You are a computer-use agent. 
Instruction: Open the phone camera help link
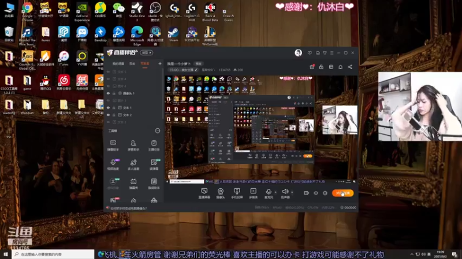[x=128, y=208]
